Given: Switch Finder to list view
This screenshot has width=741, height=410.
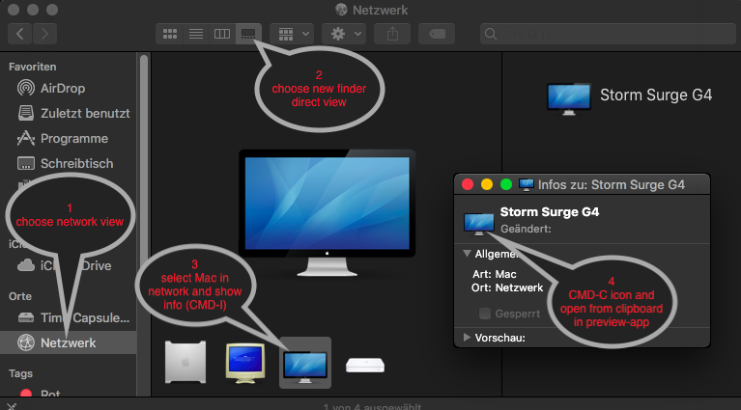Looking at the screenshot, I should click(x=196, y=34).
